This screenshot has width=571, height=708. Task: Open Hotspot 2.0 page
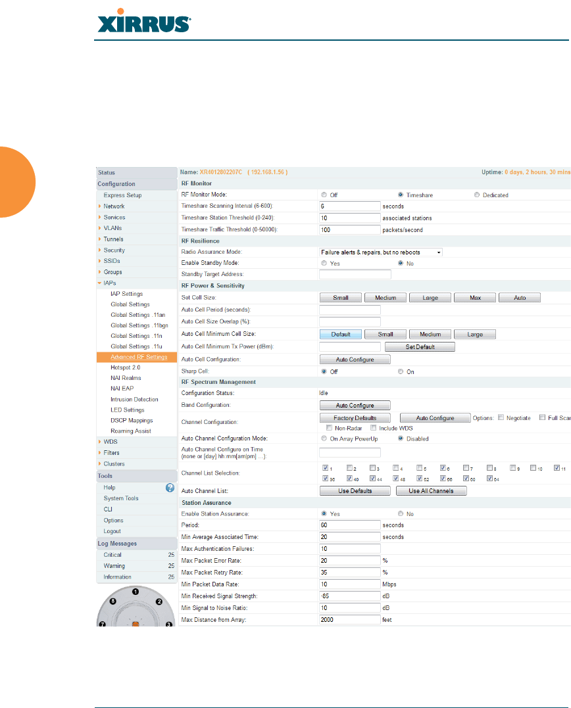125,367
